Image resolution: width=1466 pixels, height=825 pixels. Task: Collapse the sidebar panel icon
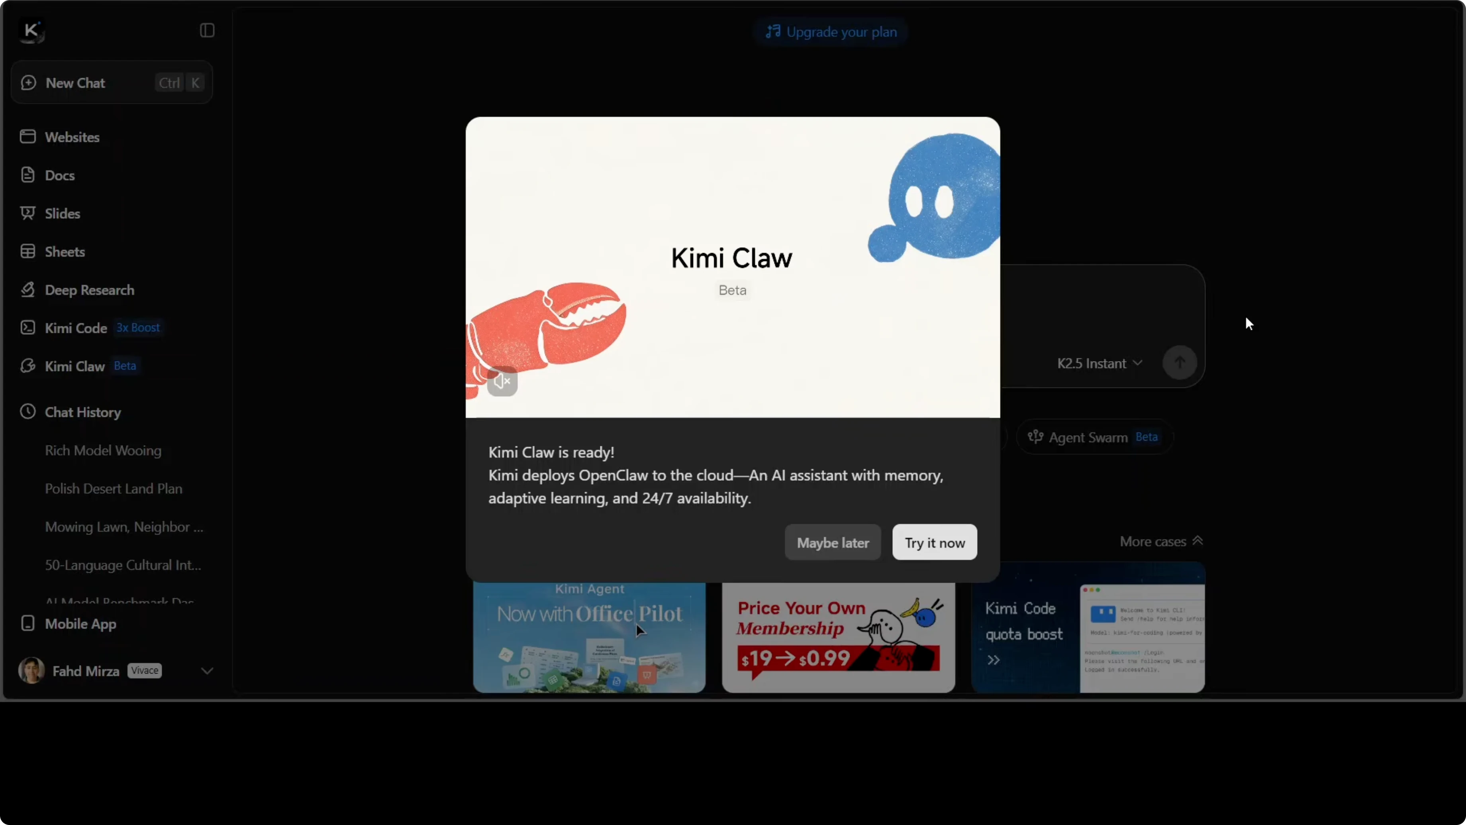click(x=207, y=30)
